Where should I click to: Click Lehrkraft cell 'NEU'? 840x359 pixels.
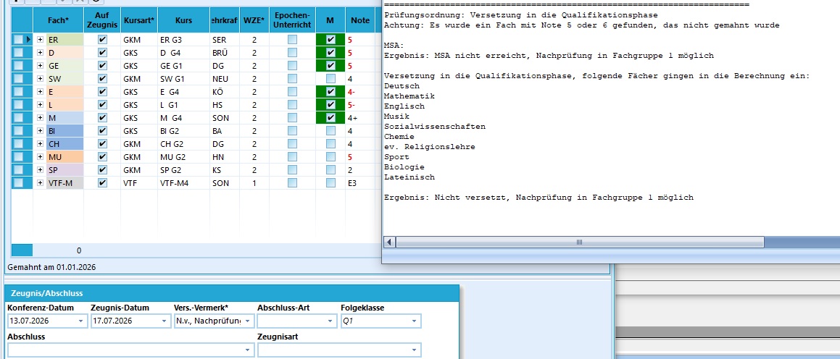point(225,79)
